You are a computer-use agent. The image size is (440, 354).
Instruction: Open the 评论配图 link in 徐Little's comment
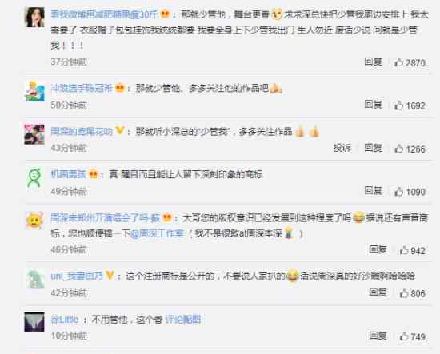click(x=183, y=320)
